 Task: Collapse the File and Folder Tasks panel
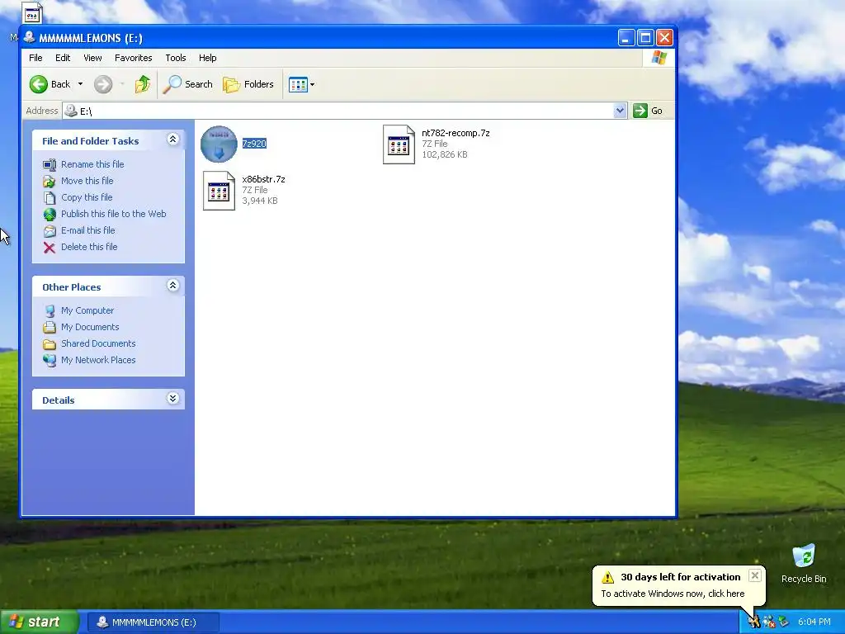click(x=173, y=140)
